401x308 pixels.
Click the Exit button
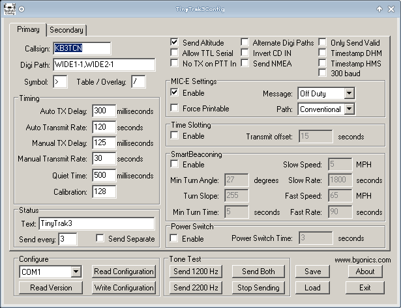pyautogui.click(x=365, y=288)
